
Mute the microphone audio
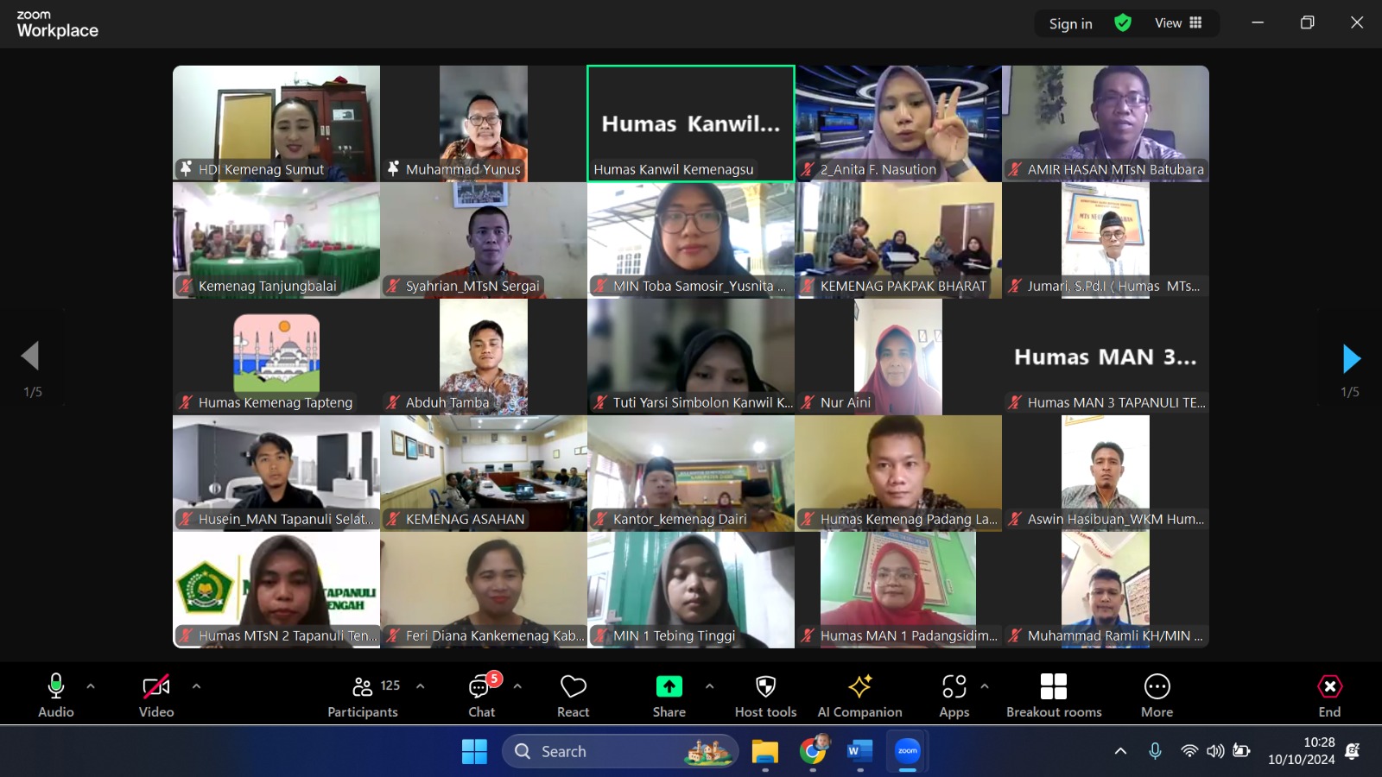click(x=56, y=695)
